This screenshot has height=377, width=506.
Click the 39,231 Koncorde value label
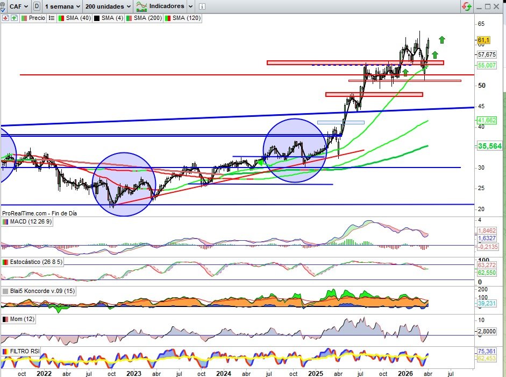(487, 303)
